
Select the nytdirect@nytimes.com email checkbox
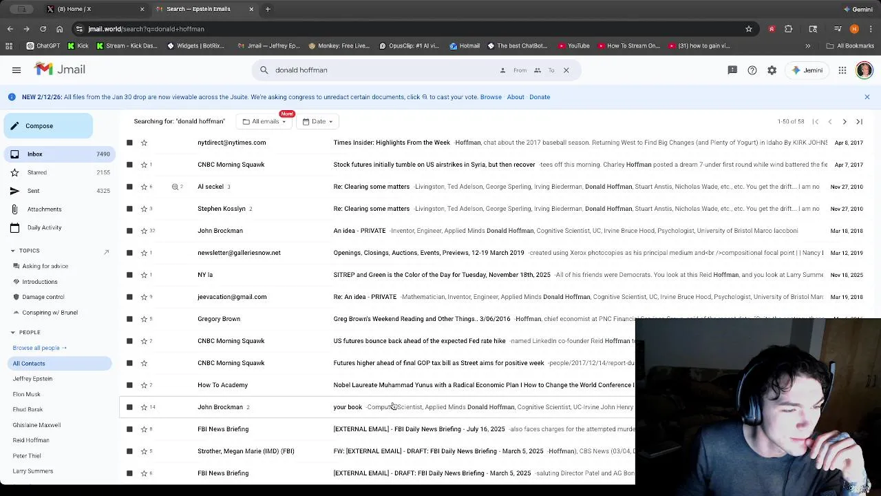pyautogui.click(x=129, y=143)
